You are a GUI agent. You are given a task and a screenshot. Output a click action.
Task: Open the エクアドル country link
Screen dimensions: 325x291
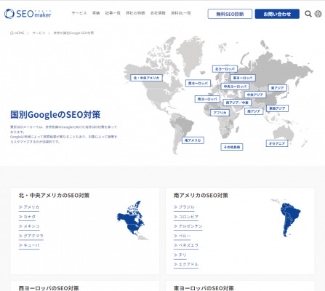[186, 264]
